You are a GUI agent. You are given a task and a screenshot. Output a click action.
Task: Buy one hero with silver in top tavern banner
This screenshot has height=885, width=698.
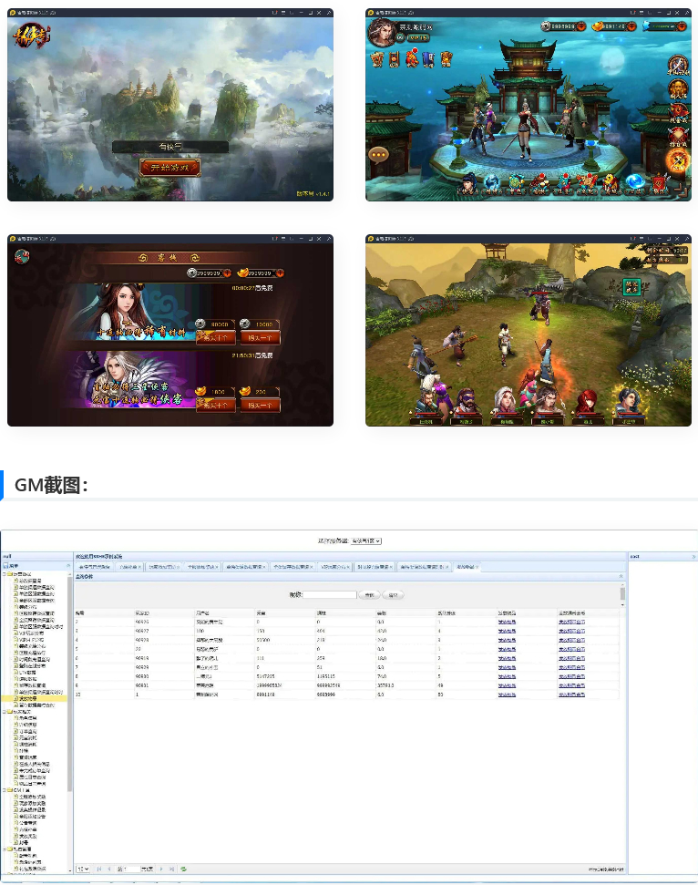click(215, 337)
